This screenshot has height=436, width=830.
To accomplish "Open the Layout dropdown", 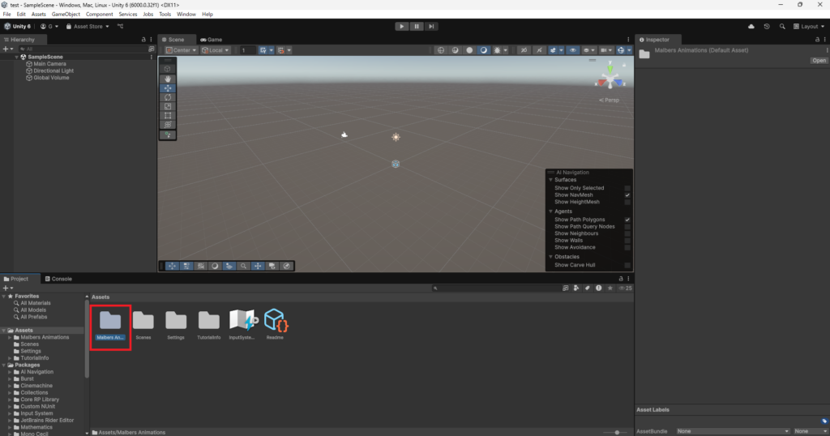I will point(809,27).
